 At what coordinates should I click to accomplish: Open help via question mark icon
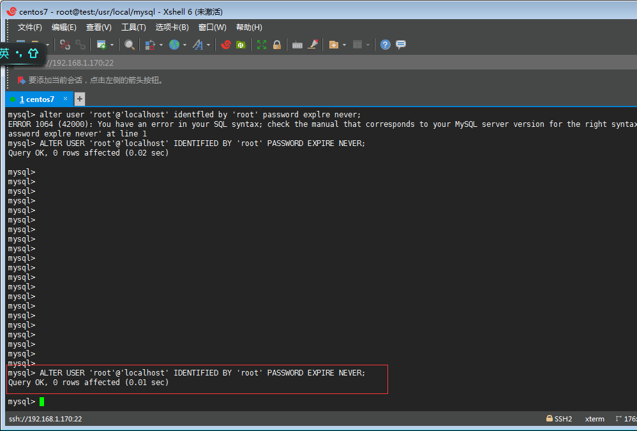click(386, 45)
